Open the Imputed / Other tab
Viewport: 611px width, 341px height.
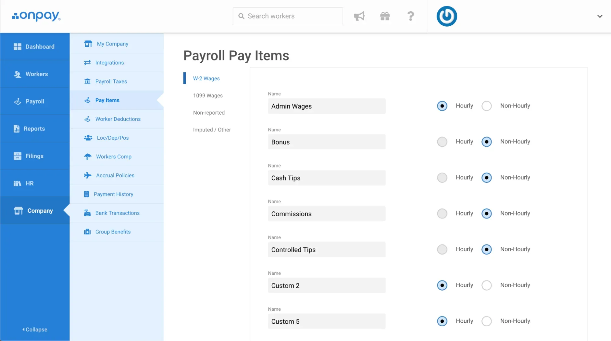pyautogui.click(x=212, y=130)
